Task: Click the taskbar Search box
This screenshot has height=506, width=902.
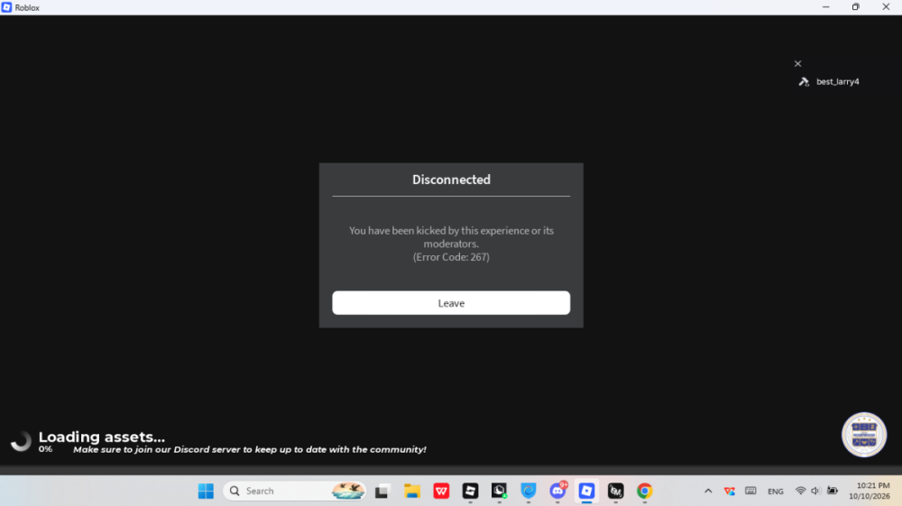Action: click(x=295, y=491)
